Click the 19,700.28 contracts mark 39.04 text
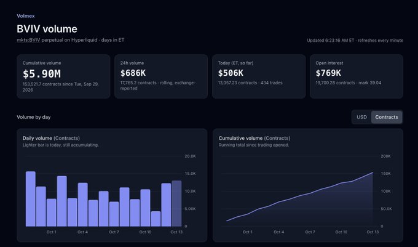Viewport: 418px width, 247px height. [349, 83]
